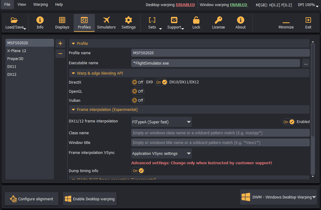Open the Warping menu
Viewport: 321px width, 210px height.
pyautogui.click(x=41, y=5)
